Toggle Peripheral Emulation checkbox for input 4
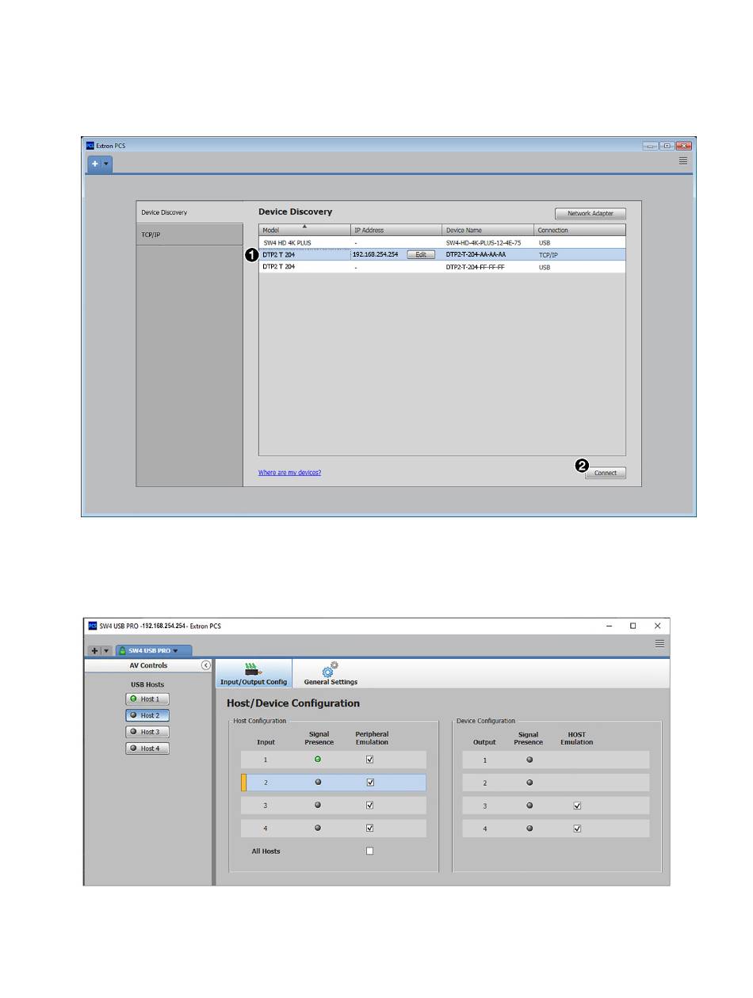This screenshot has height=998, width=753. 370,828
